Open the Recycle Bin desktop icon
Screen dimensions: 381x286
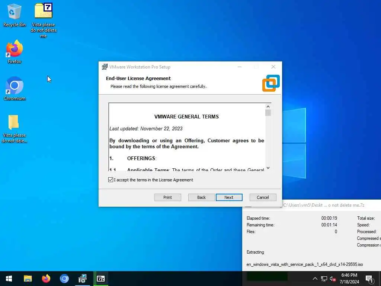pyautogui.click(x=15, y=15)
